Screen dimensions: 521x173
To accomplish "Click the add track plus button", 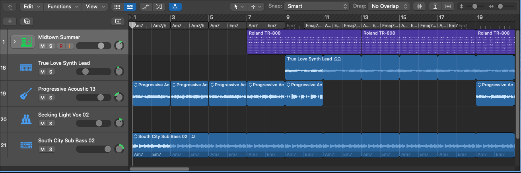I will (x=10, y=21).
